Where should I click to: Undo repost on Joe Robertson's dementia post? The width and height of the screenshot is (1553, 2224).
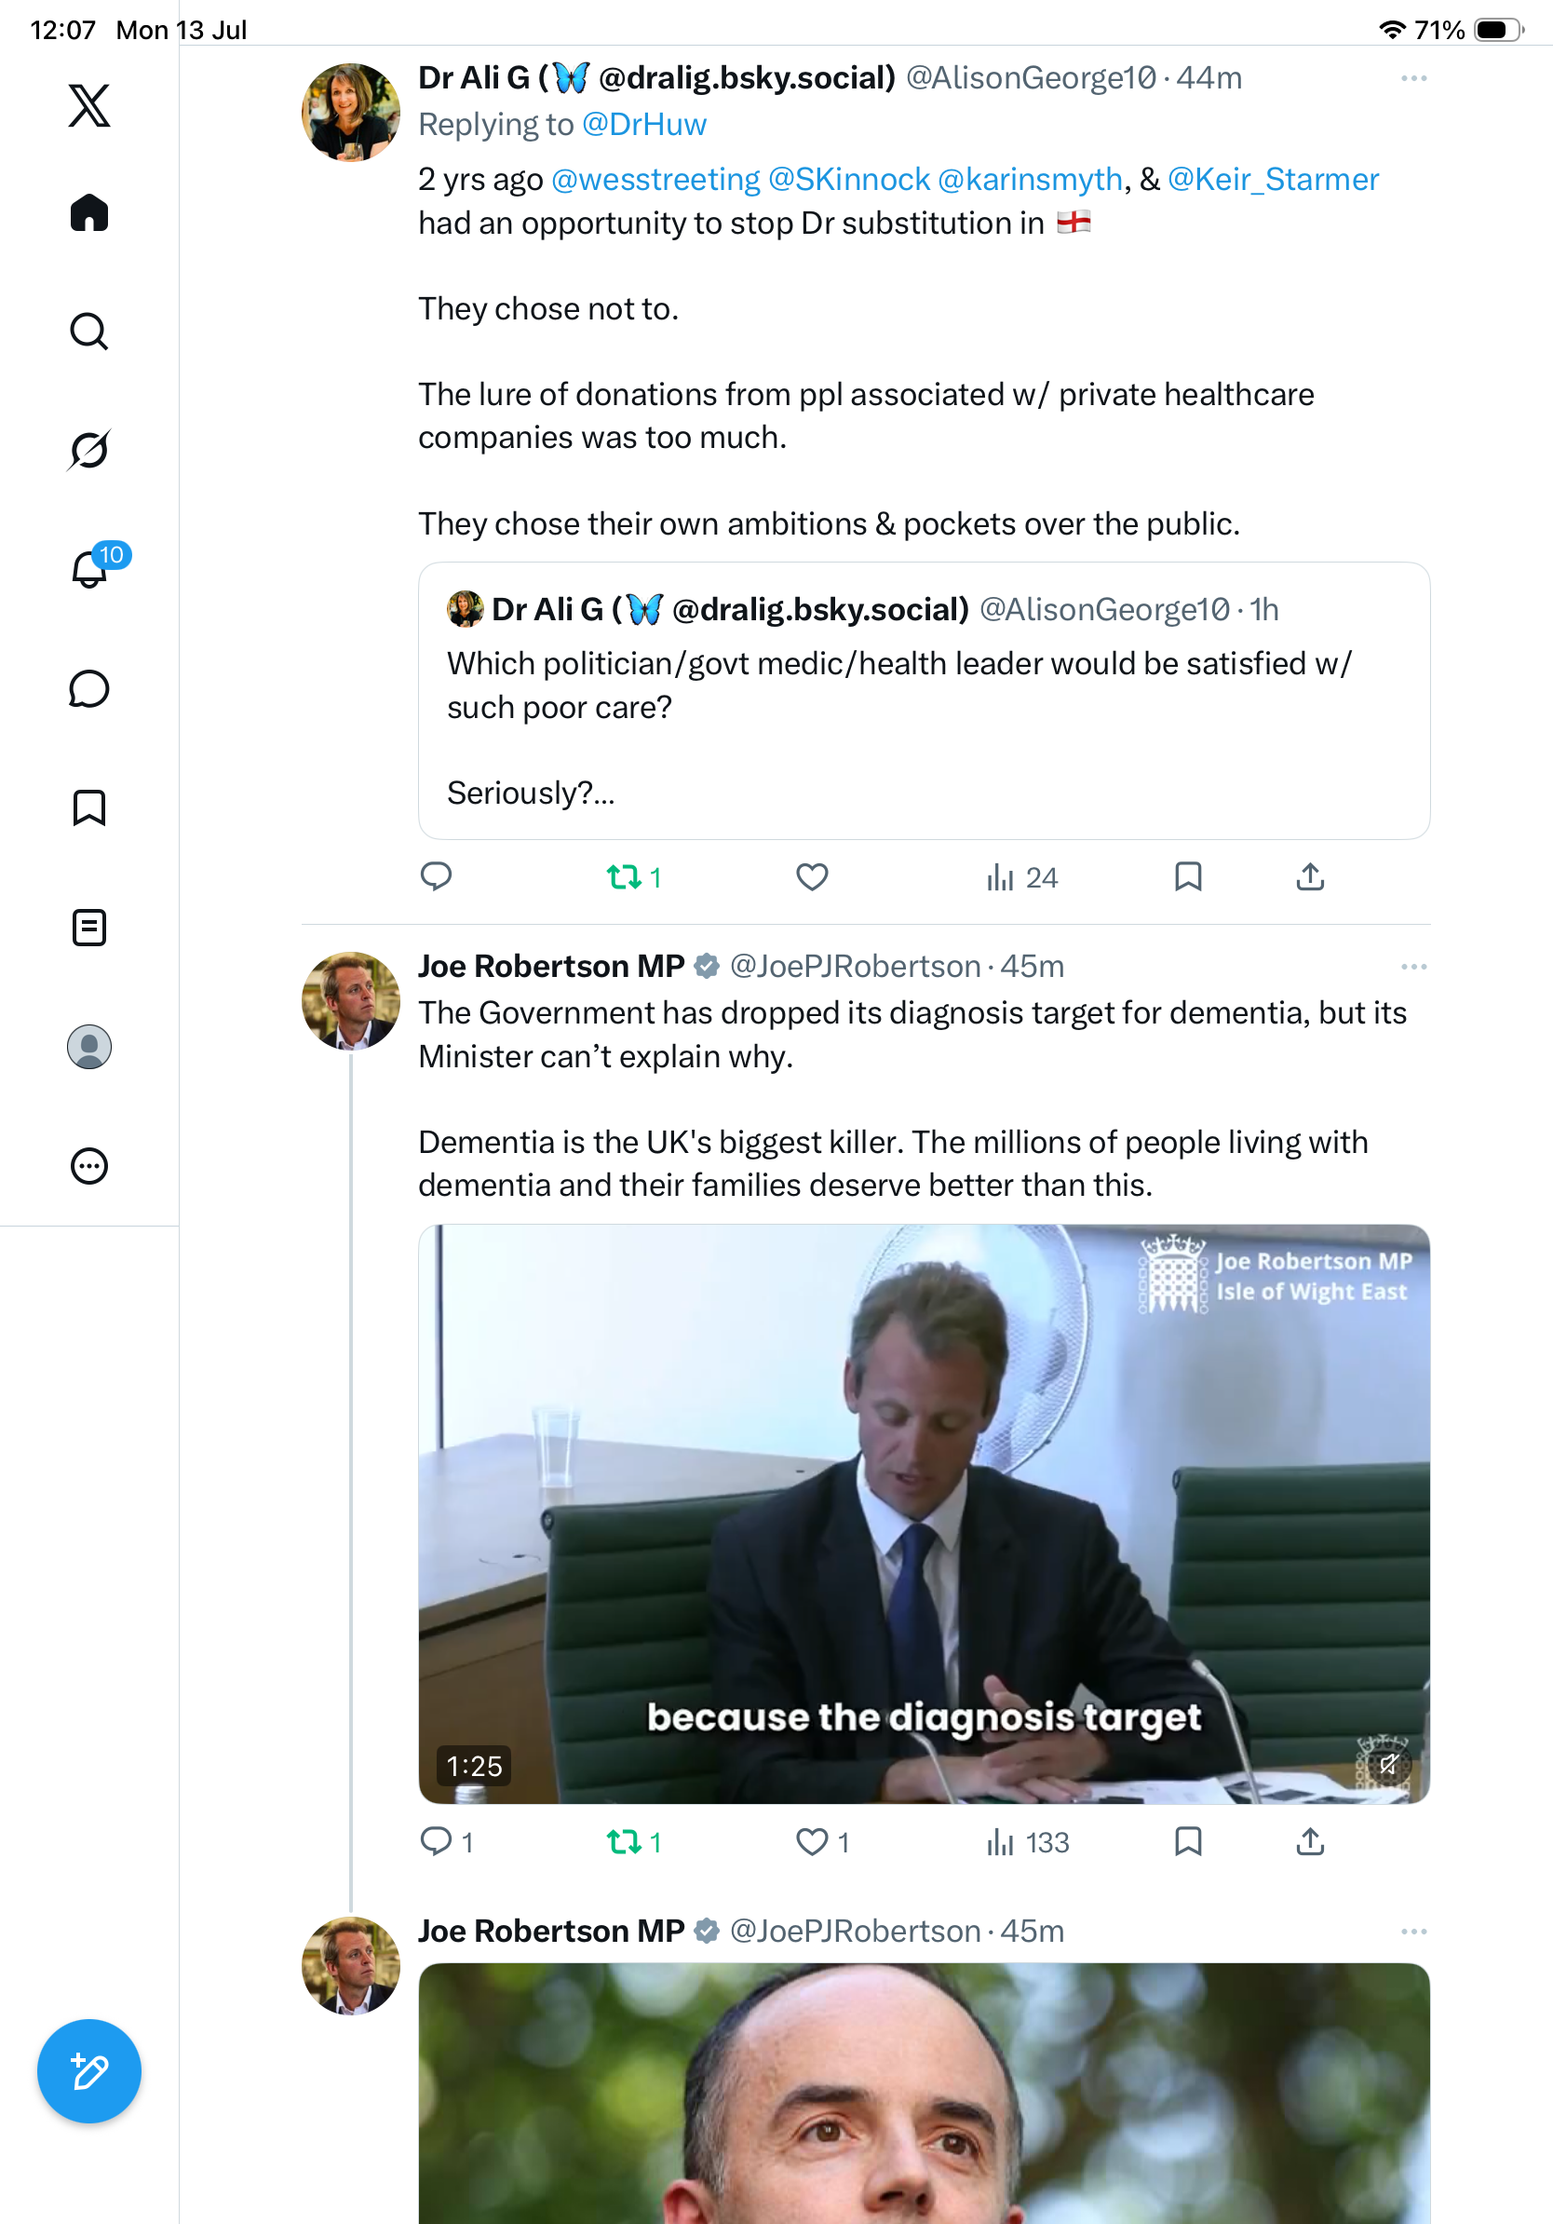(x=634, y=1841)
